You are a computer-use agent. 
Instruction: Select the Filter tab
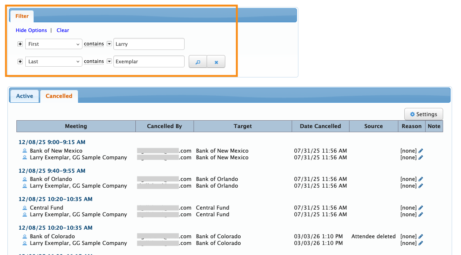pos(22,16)
